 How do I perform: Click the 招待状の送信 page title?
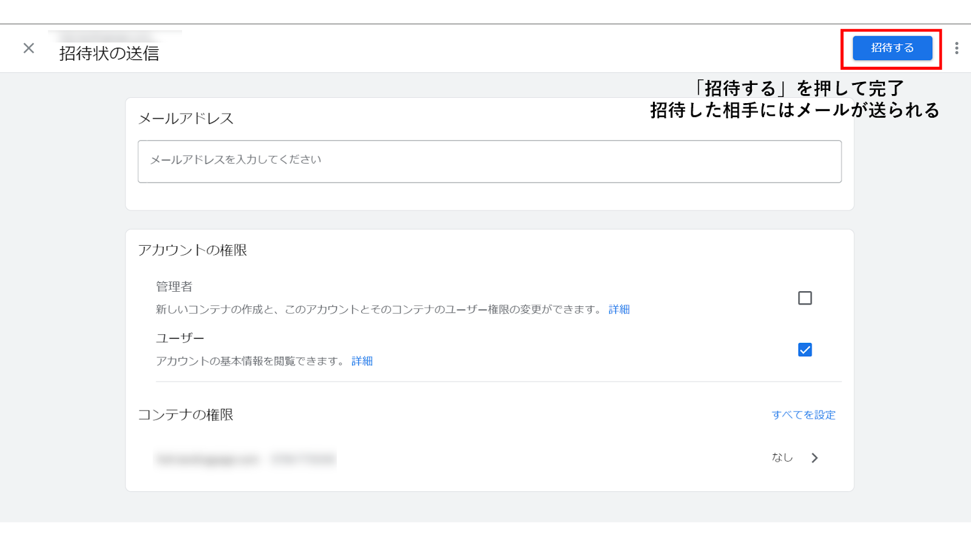coord(109,53)
